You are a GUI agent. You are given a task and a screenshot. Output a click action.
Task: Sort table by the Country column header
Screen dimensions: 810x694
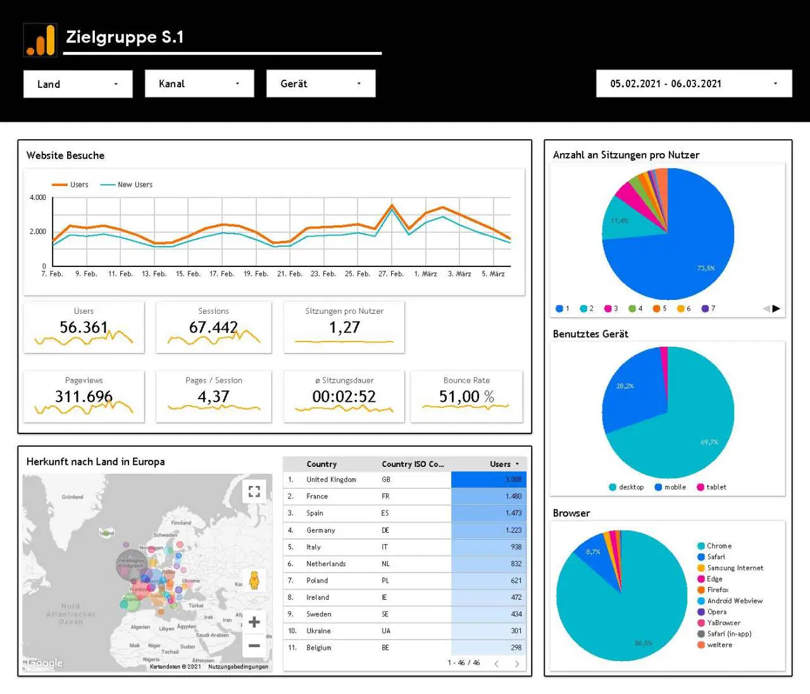coord(321,464)
